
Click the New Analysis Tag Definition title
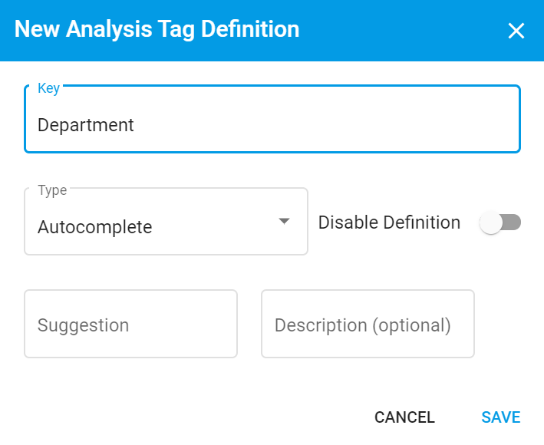pos(157,29)
